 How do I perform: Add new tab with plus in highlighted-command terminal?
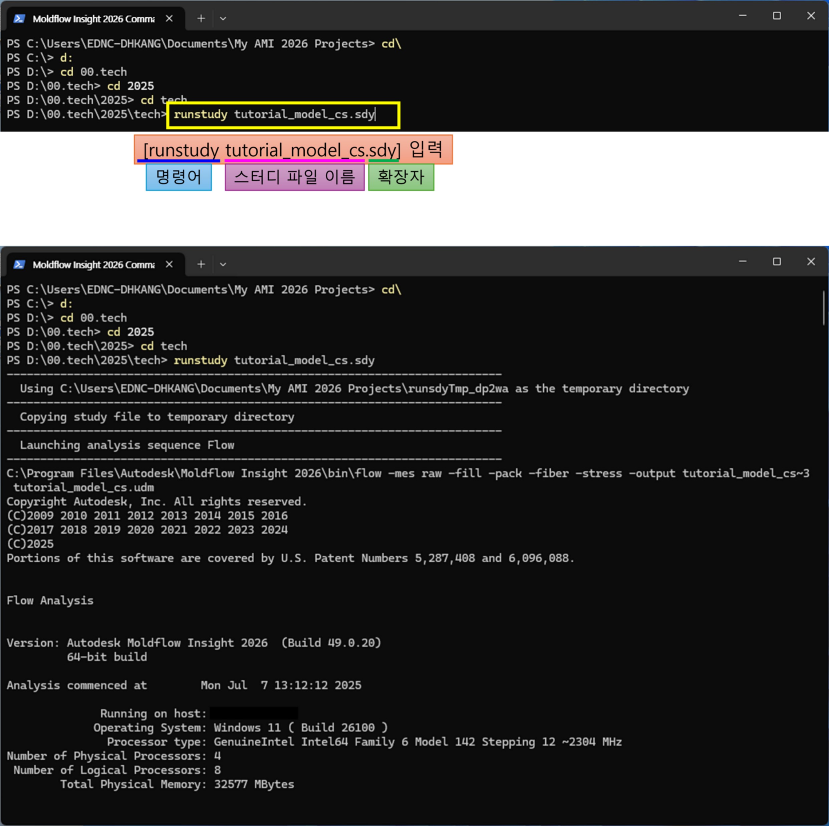point(201,18)
